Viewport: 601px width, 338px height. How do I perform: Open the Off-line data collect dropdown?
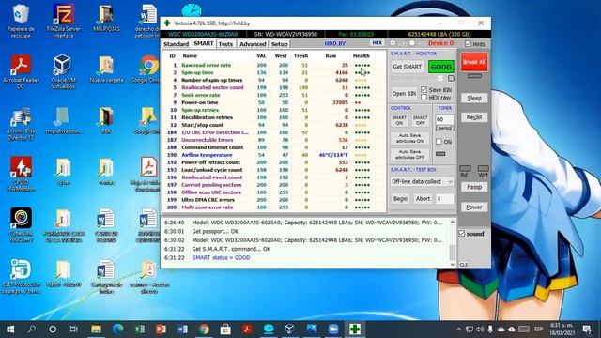[x=422, y=181]
